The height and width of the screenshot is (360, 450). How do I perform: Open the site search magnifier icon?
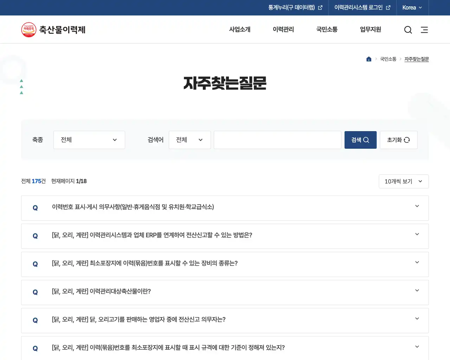(408, 30)
